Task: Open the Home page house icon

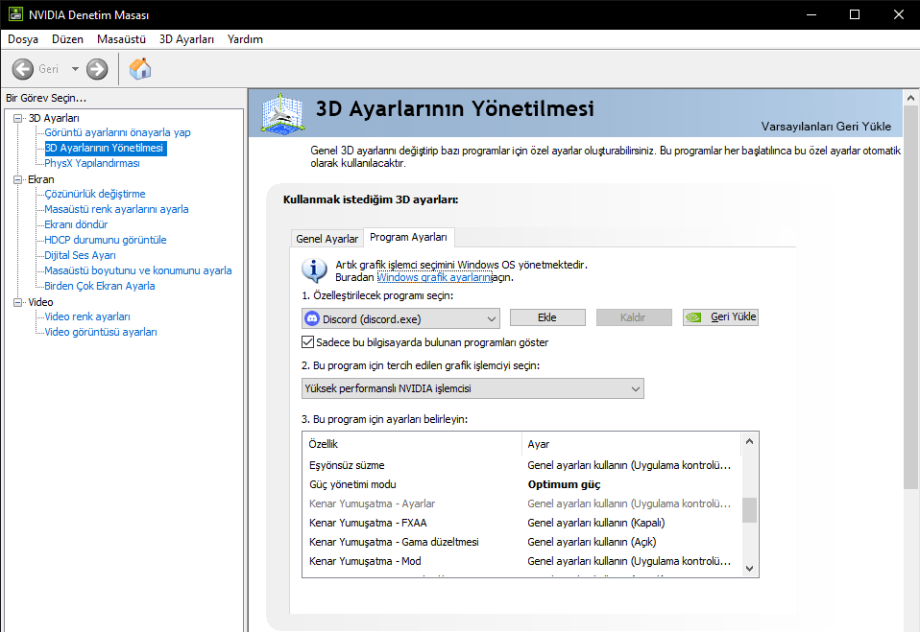Action: [x=140, y=68]
